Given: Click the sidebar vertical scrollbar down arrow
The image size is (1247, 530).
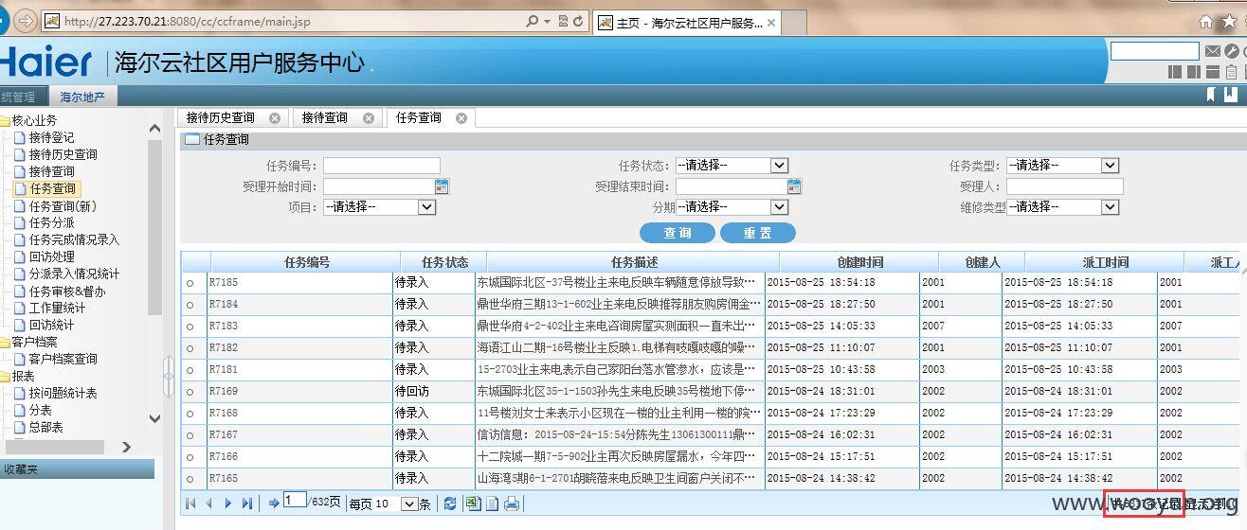Looking at the screenshot, I should (x=155, y=418).
